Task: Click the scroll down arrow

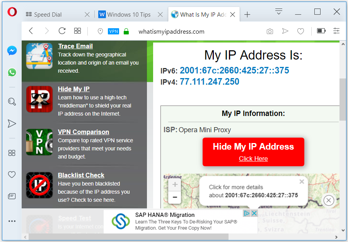Action: click(343, 230)
